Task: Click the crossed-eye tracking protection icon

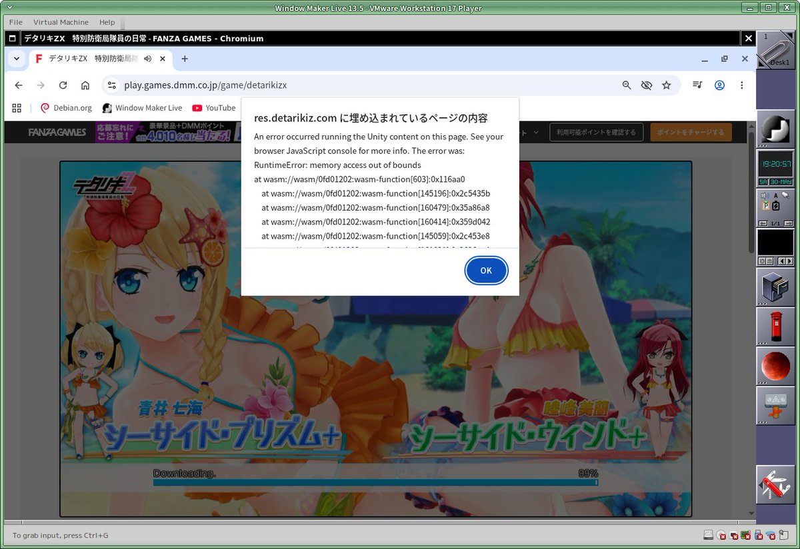Action: coord(646,85)
